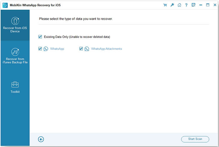Switch to Recover from iOS Device tab
219x147 pixels.
15,25
